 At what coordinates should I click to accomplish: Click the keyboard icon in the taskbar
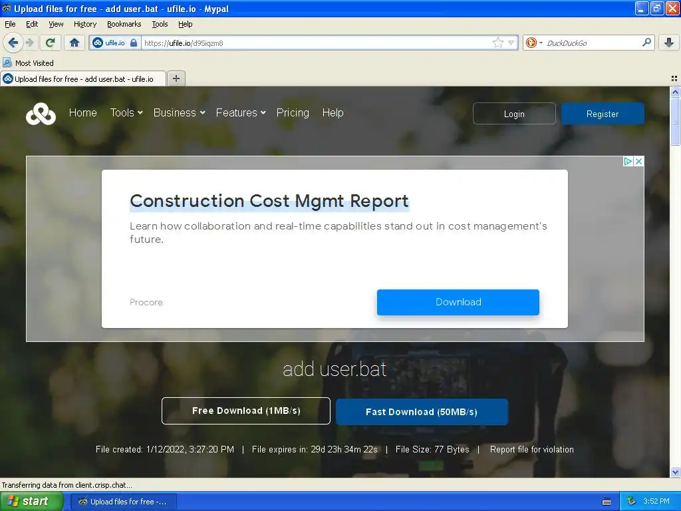click(x=607, y=502)
